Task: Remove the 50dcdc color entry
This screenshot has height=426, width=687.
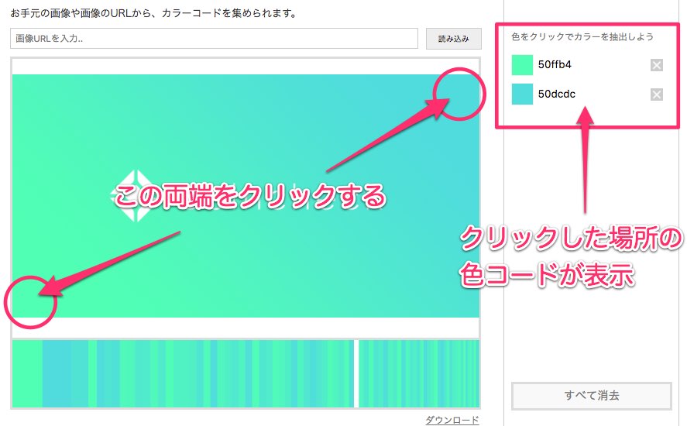Action: (x=656, y=94)
